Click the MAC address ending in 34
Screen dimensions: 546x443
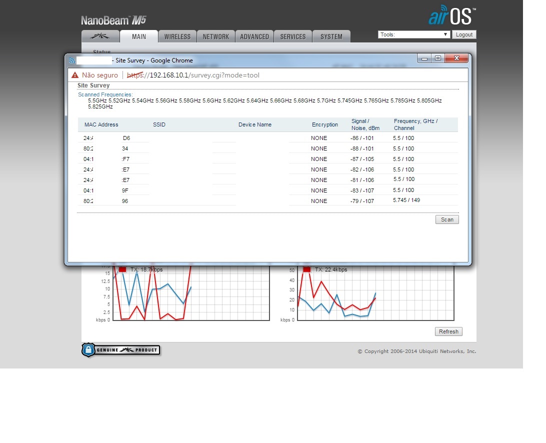(106, 148)
